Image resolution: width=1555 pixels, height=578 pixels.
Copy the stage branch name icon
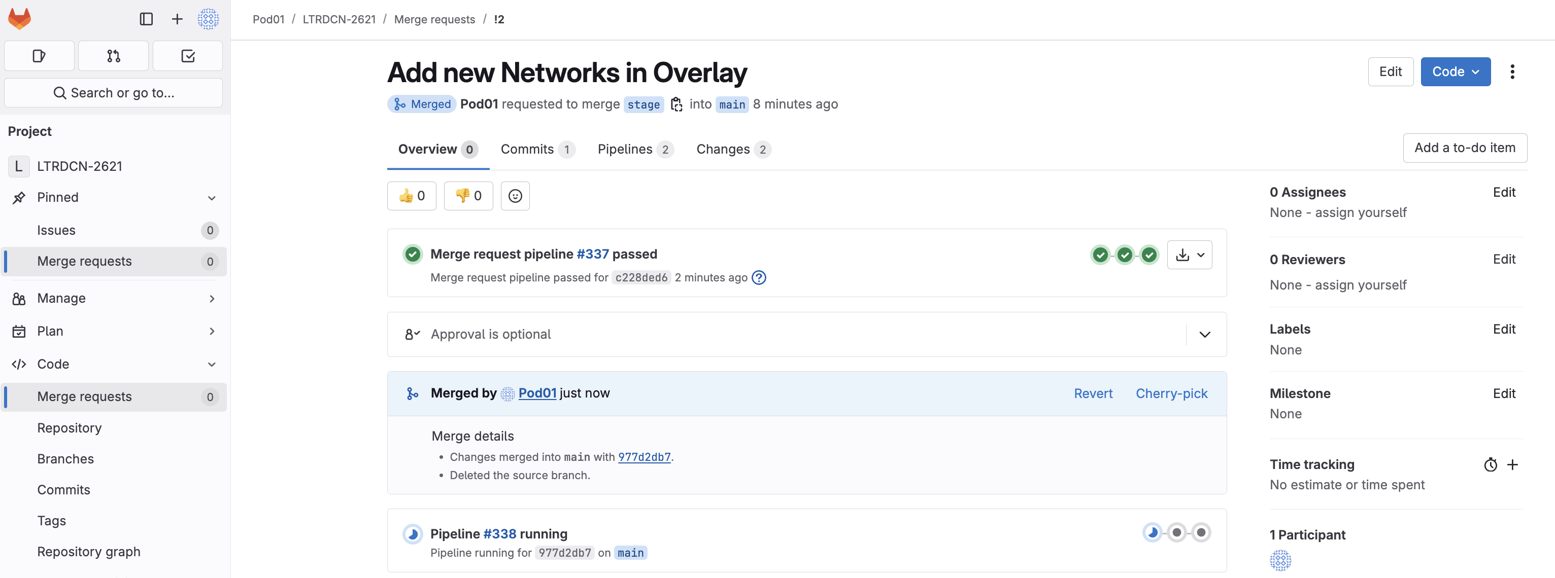tap(677, 104)
